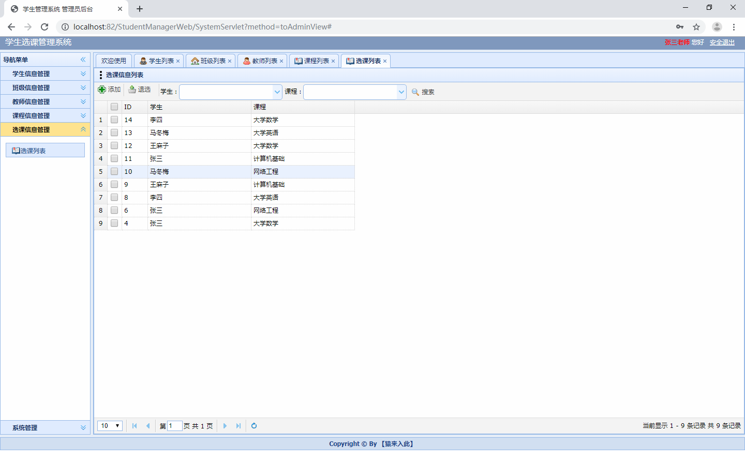Screen dimensions: 745x460
Task: Open the page size dropdown showing 10
Action: [x=110, y=426]
